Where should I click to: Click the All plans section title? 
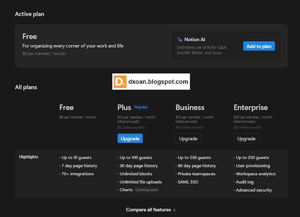26,87
